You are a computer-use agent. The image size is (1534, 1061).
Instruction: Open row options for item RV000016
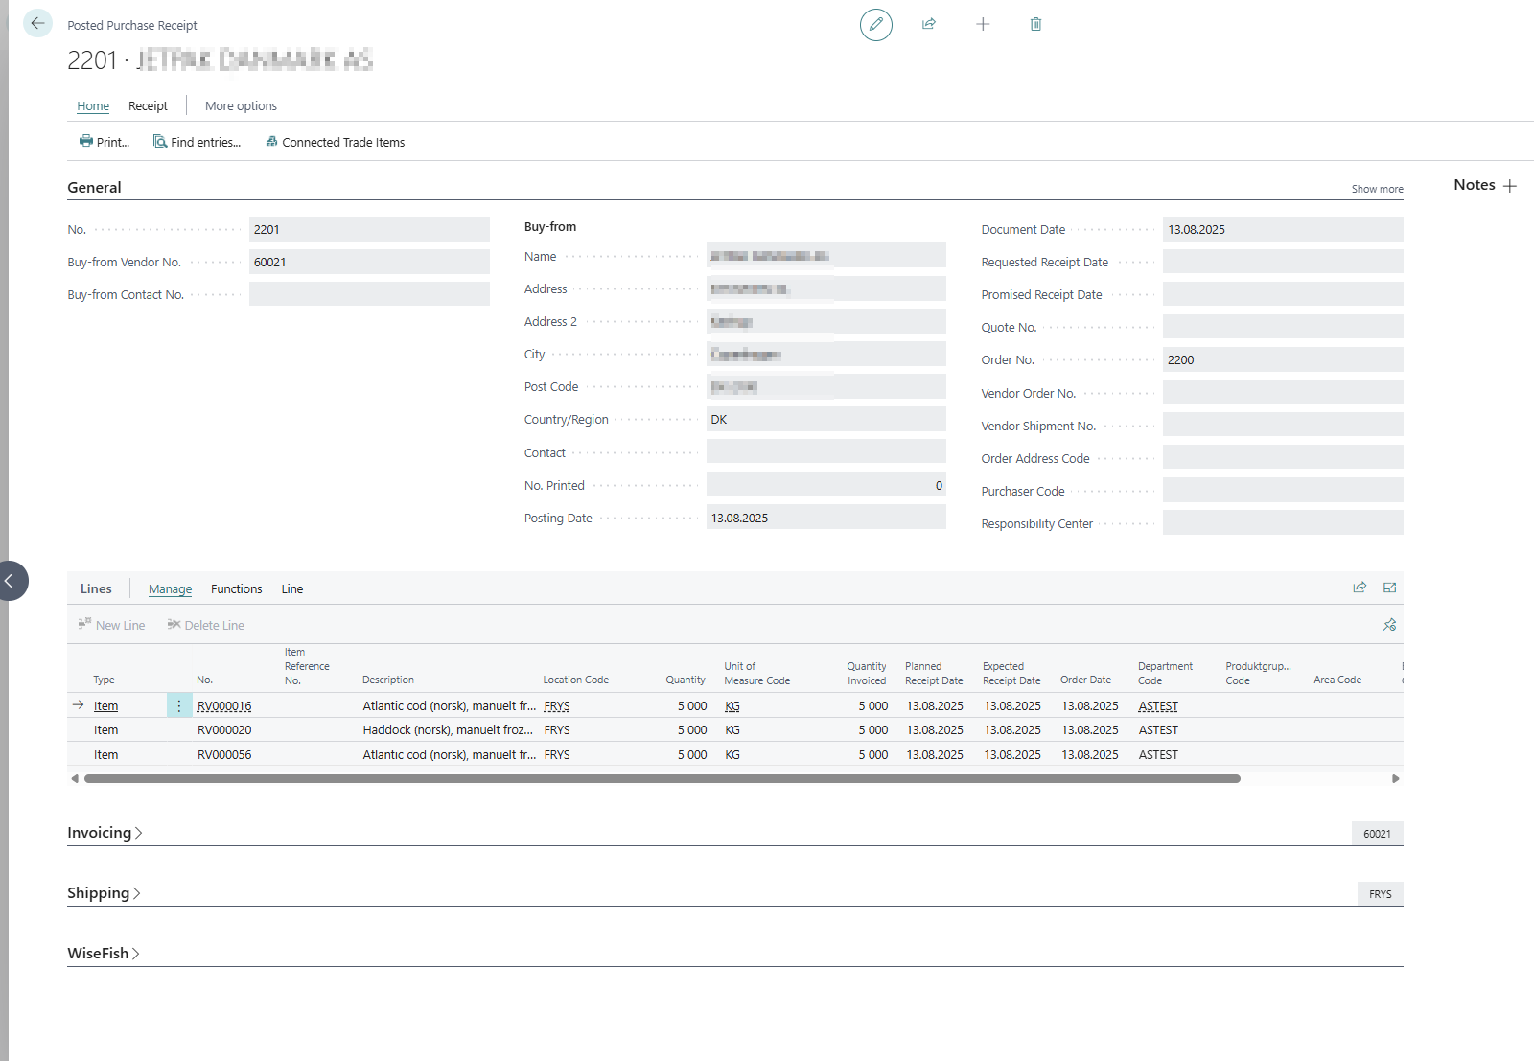[179, 706]
